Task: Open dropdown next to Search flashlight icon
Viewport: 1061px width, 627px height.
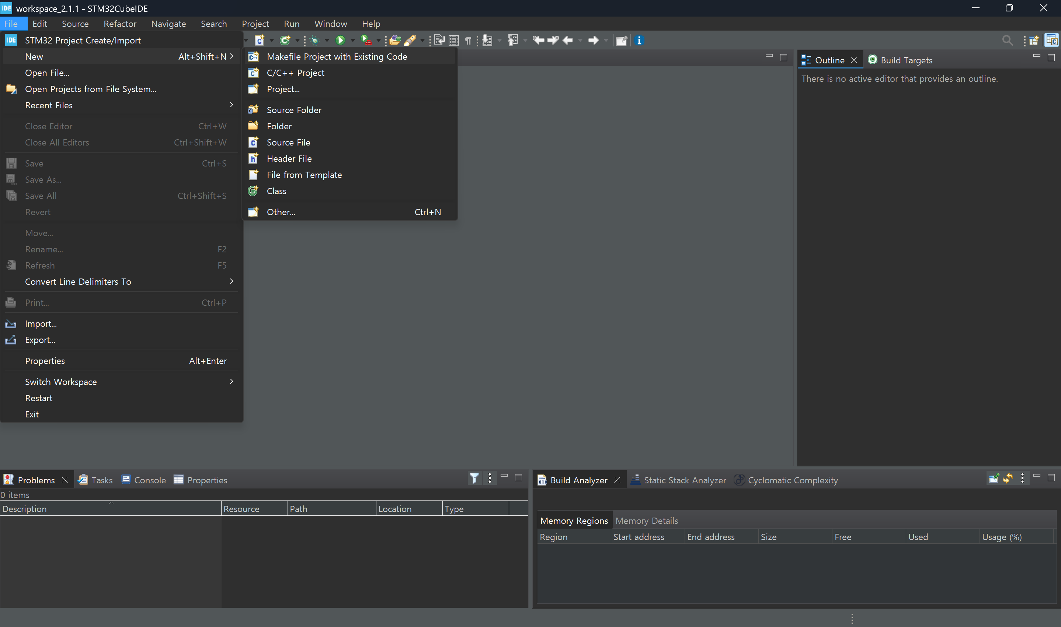Action: [422, 41]
